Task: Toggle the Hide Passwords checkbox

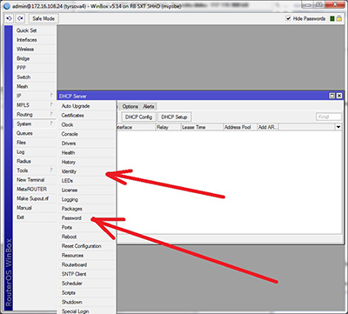Action: coord(288,18)
